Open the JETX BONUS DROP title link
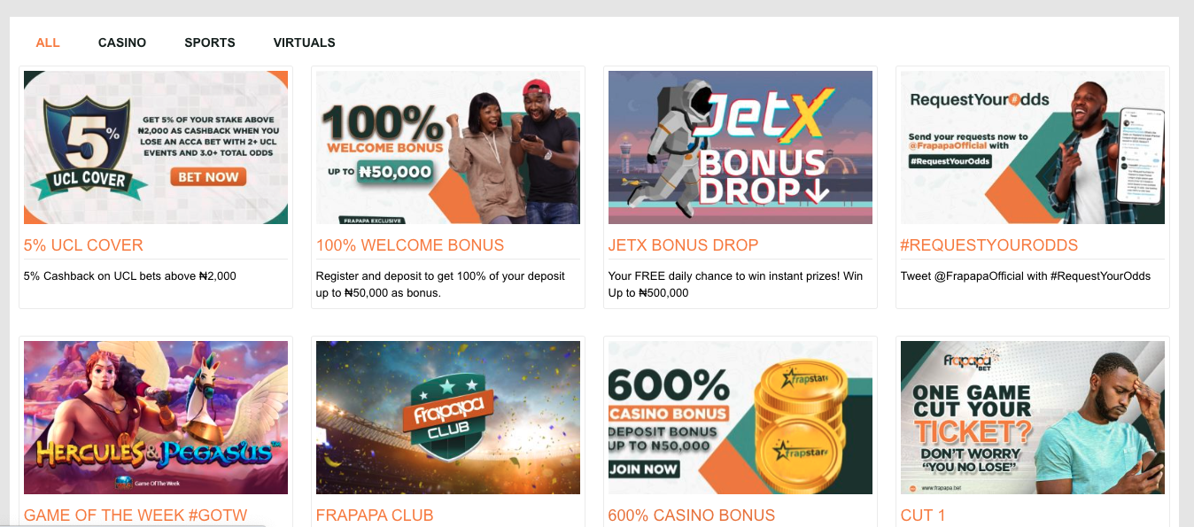The width and height of the screenshot is (1194, 527). (x=684, y=245)
